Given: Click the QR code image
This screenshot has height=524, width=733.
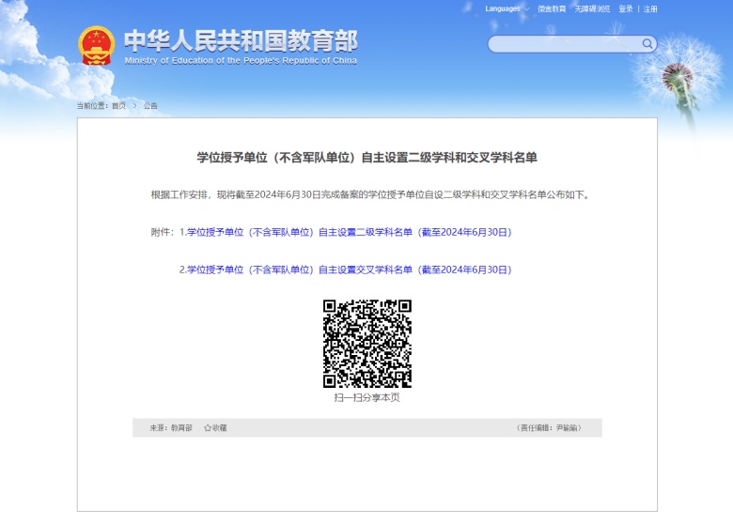Looking at the screenshot, I should pyautogui.click(x=367, y=344).
